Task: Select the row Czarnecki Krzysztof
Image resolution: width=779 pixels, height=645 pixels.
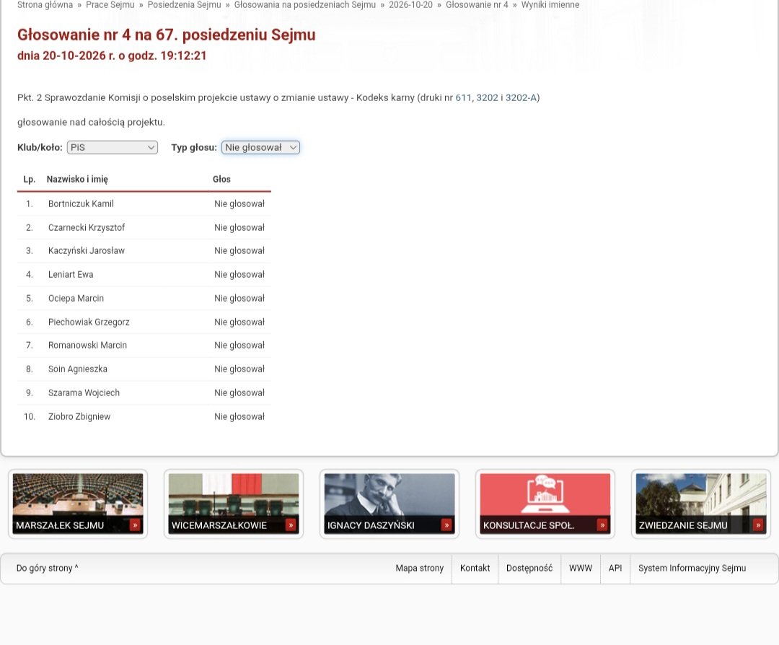Action: (144, 227)
